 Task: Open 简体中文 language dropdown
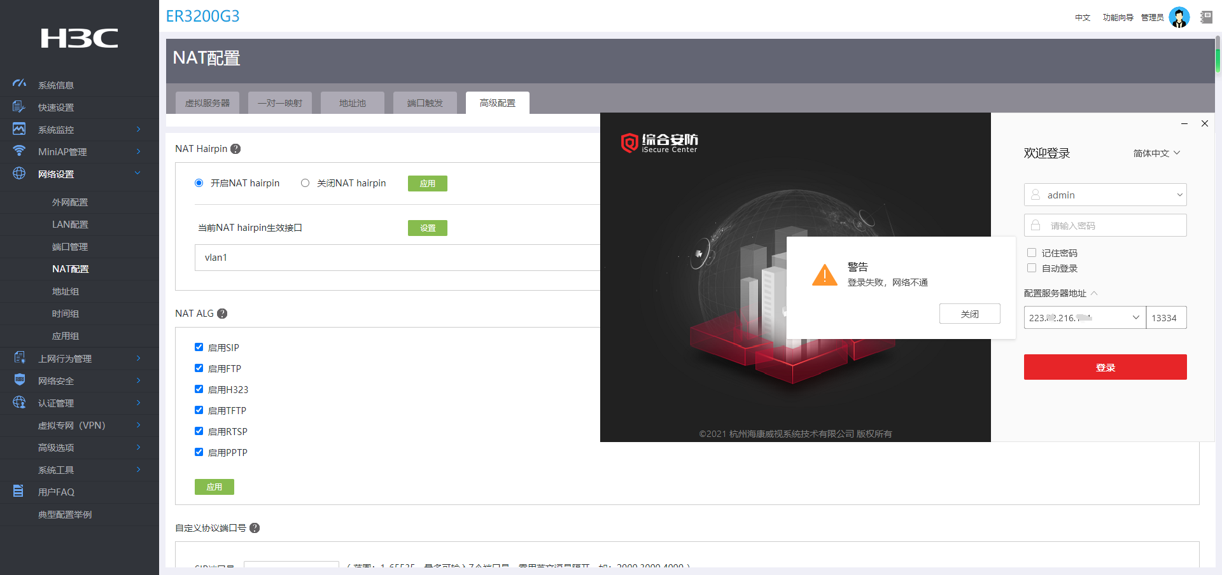tap(1156, 153)
